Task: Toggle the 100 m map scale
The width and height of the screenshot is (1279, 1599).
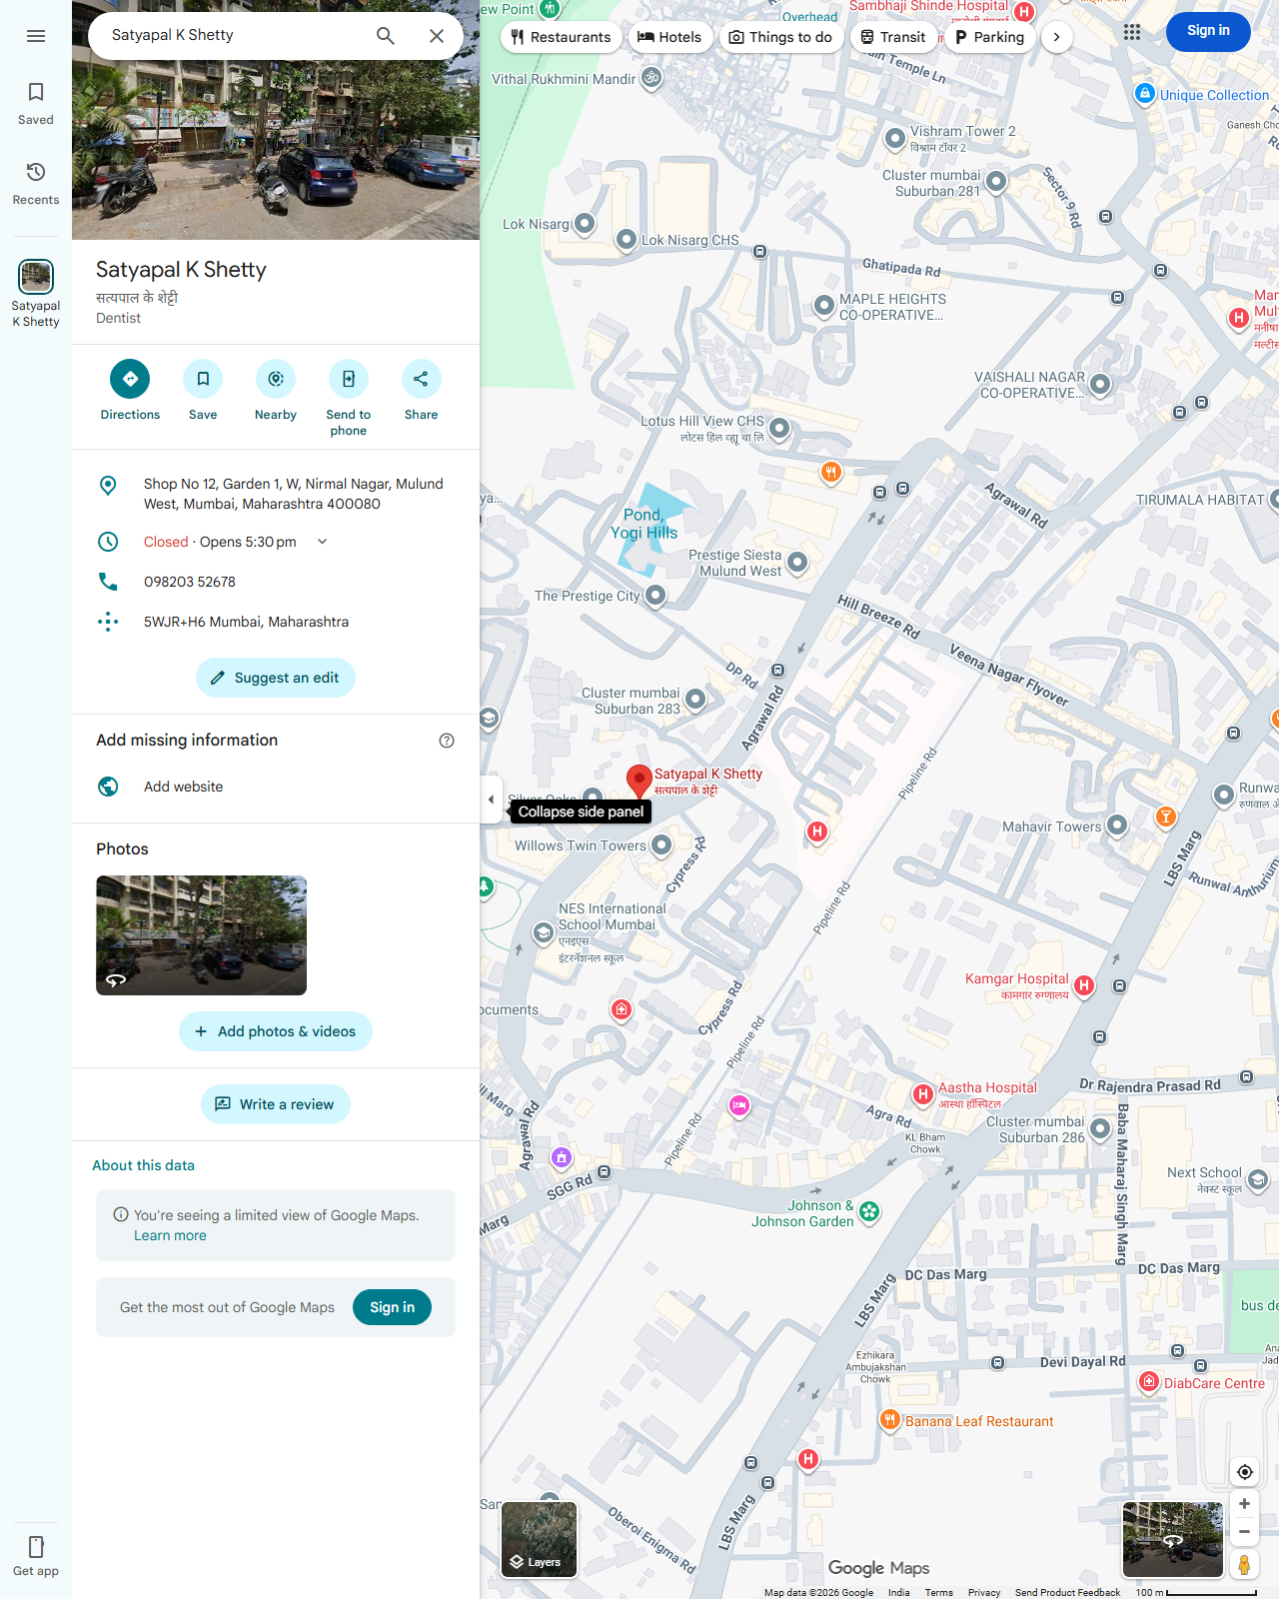Action: point(1196,1592)
